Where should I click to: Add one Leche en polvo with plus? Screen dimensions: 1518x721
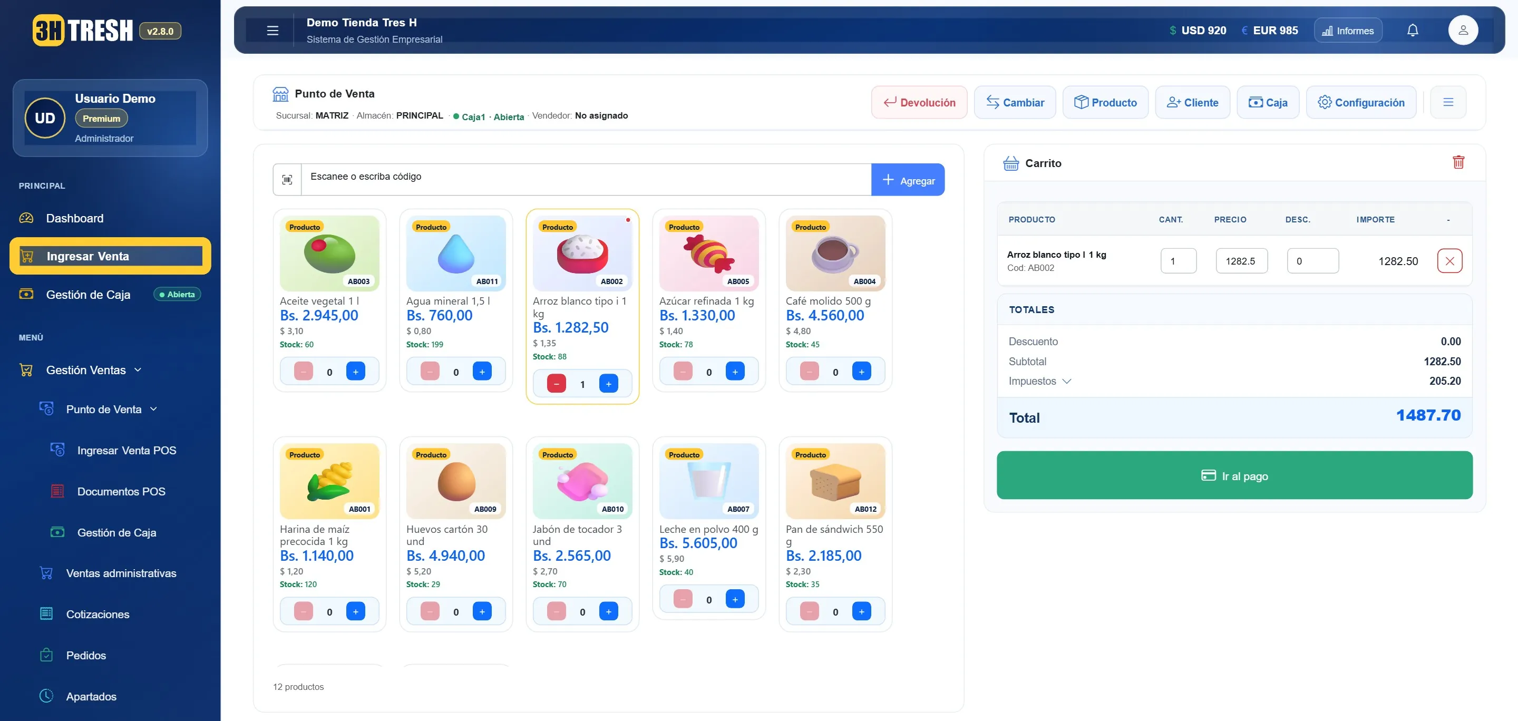(735, 600)
